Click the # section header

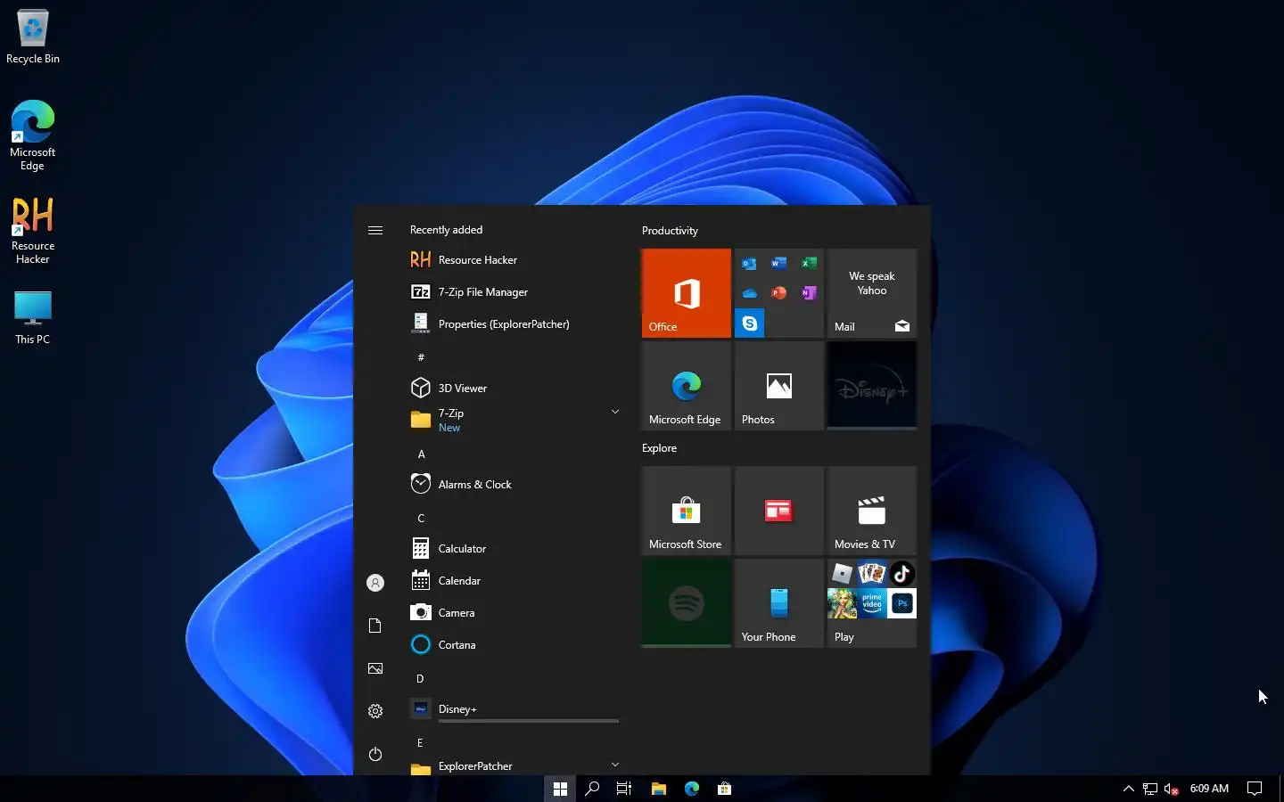pos(421,357)
